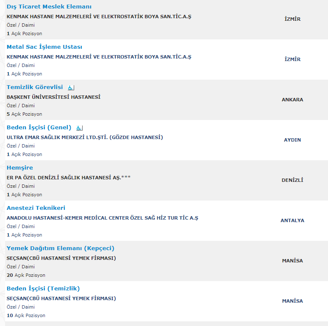
Task: Open the Beden İşçisi (Temizlik) posting
Action: tap(43, 288)
